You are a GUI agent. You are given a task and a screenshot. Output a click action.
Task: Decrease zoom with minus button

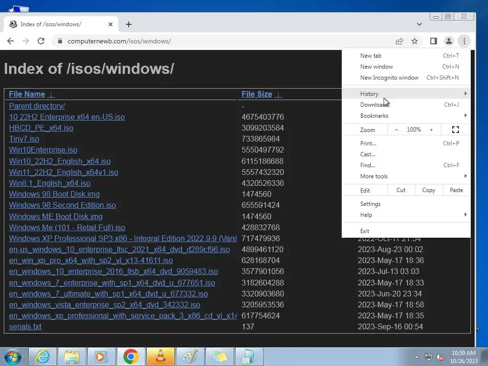[396, 130]
